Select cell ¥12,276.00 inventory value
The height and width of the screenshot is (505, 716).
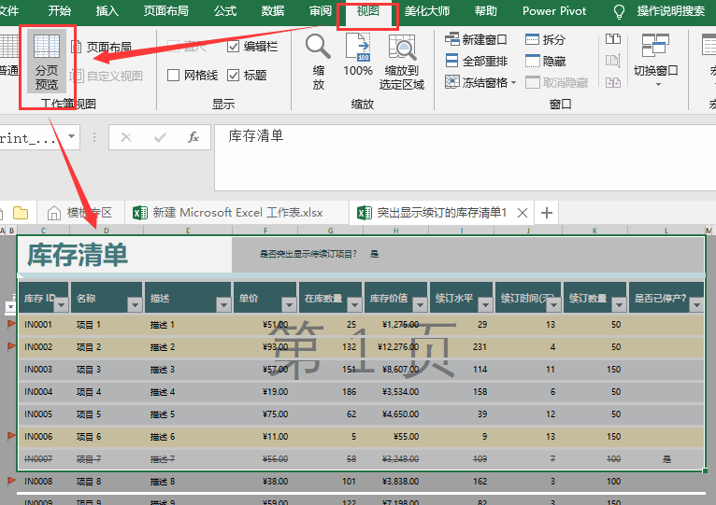tap(398, 347)
